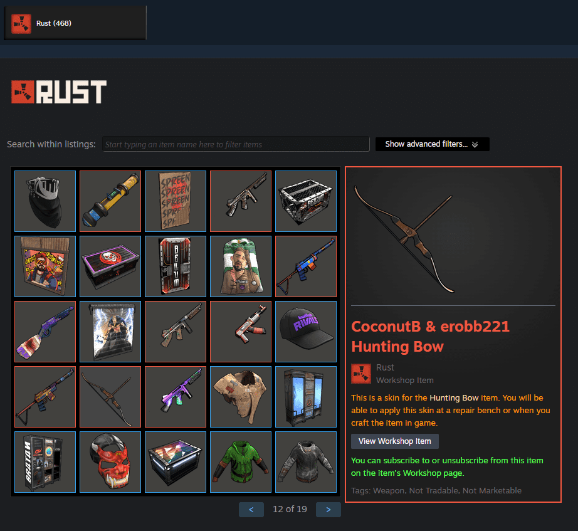This screenshot has width=578, height=531.
Task: Select the clown face storage box skin
Action: click(110, 266)
